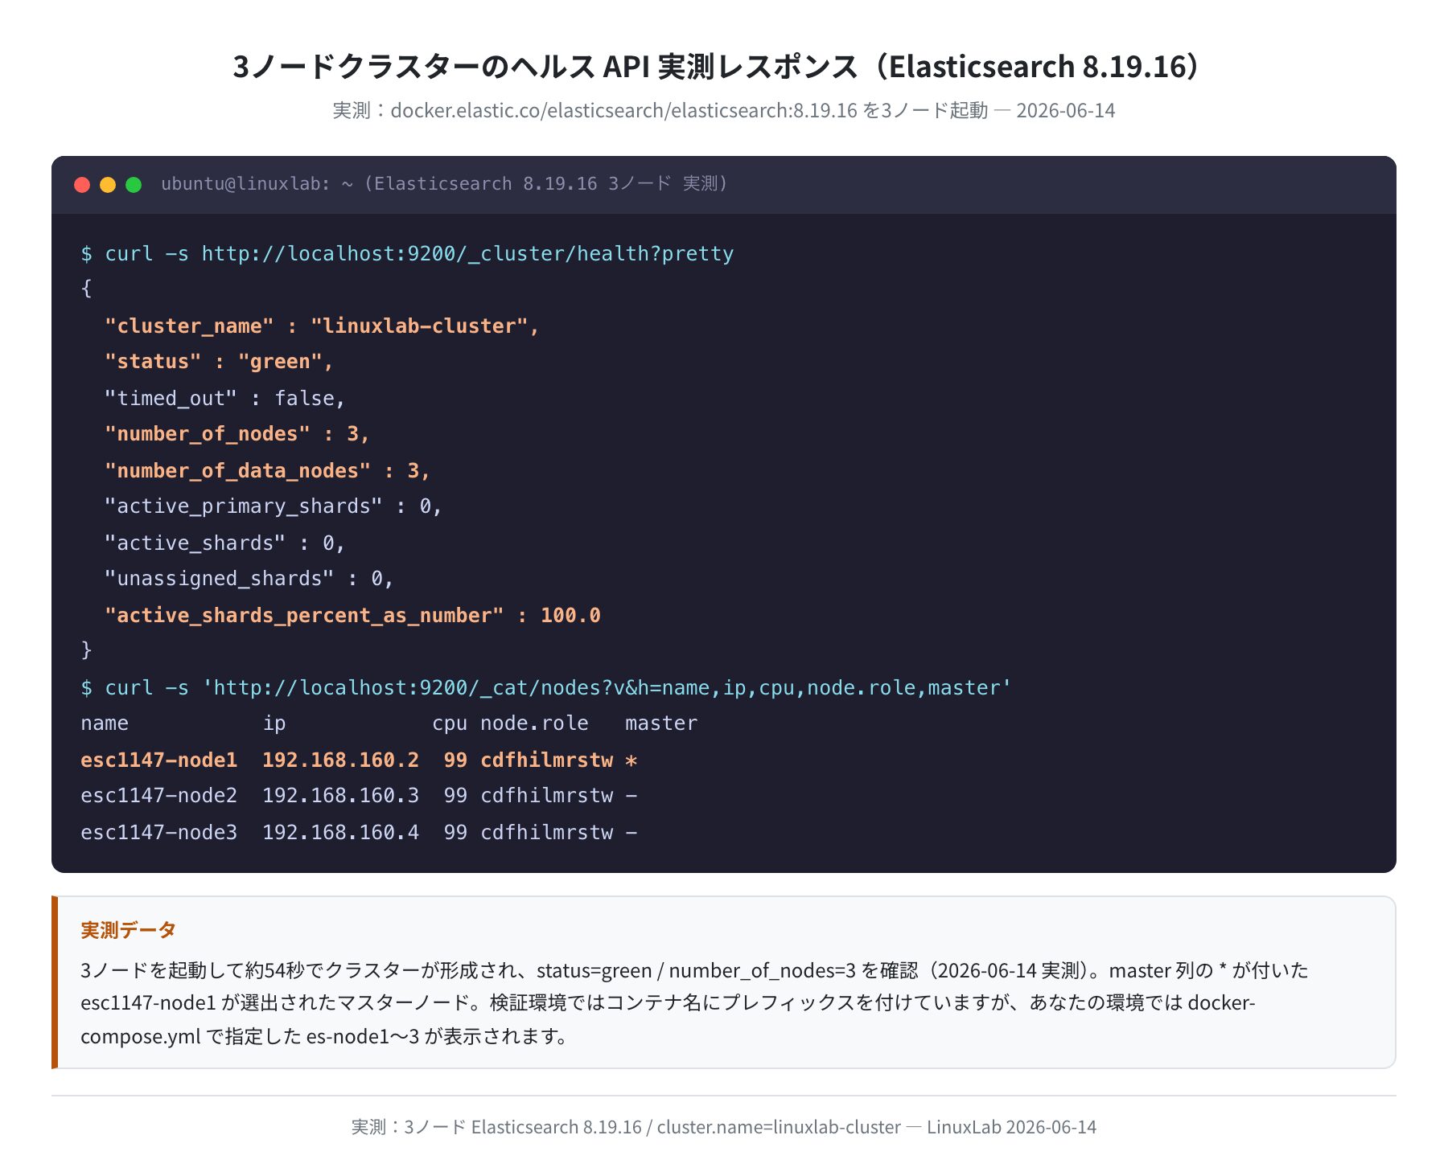This screenshot has height=1172, width=1448.
Task: Click the esc1147-node1 node name
Action: pyautogui.click(x=158, y=760)
